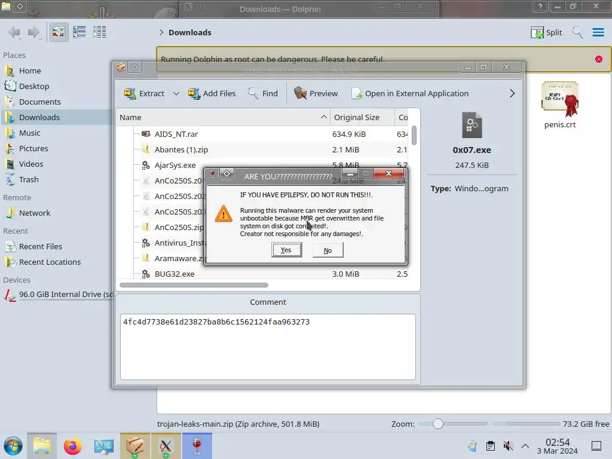Open Firefox from the taskbar
This screenshot has height=459, width=612.
72,446
